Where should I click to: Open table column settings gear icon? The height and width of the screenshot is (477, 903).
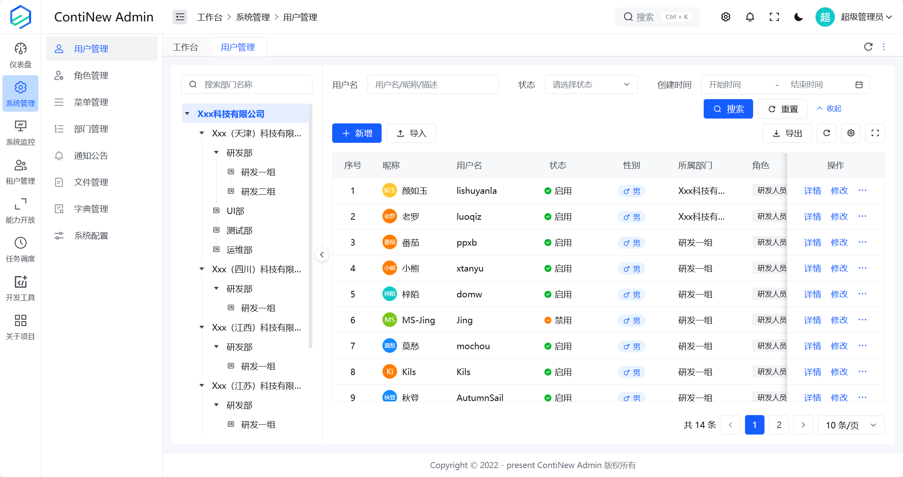[x=851, y=133]
